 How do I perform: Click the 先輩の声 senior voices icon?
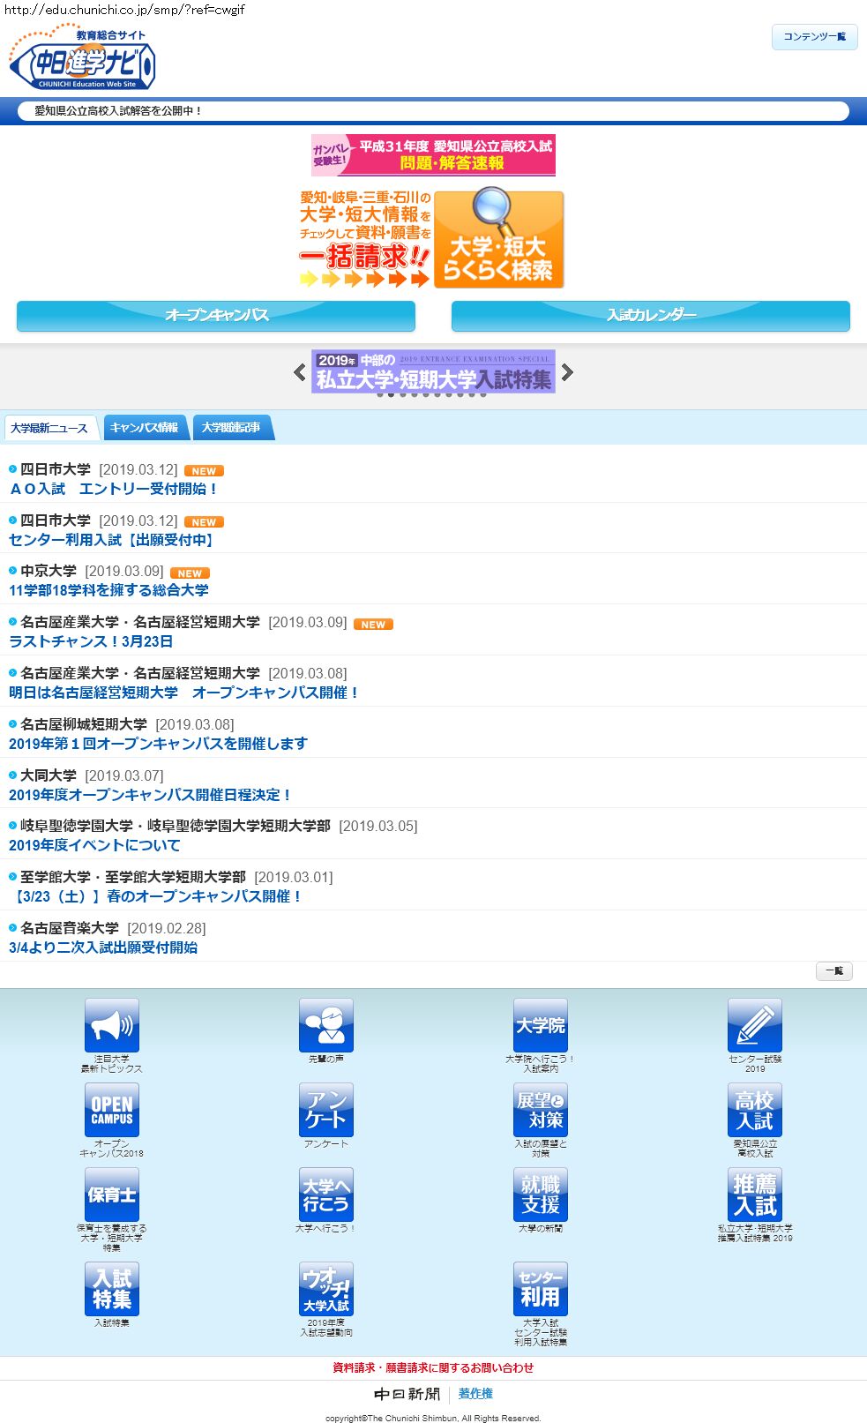point(325,1025)
